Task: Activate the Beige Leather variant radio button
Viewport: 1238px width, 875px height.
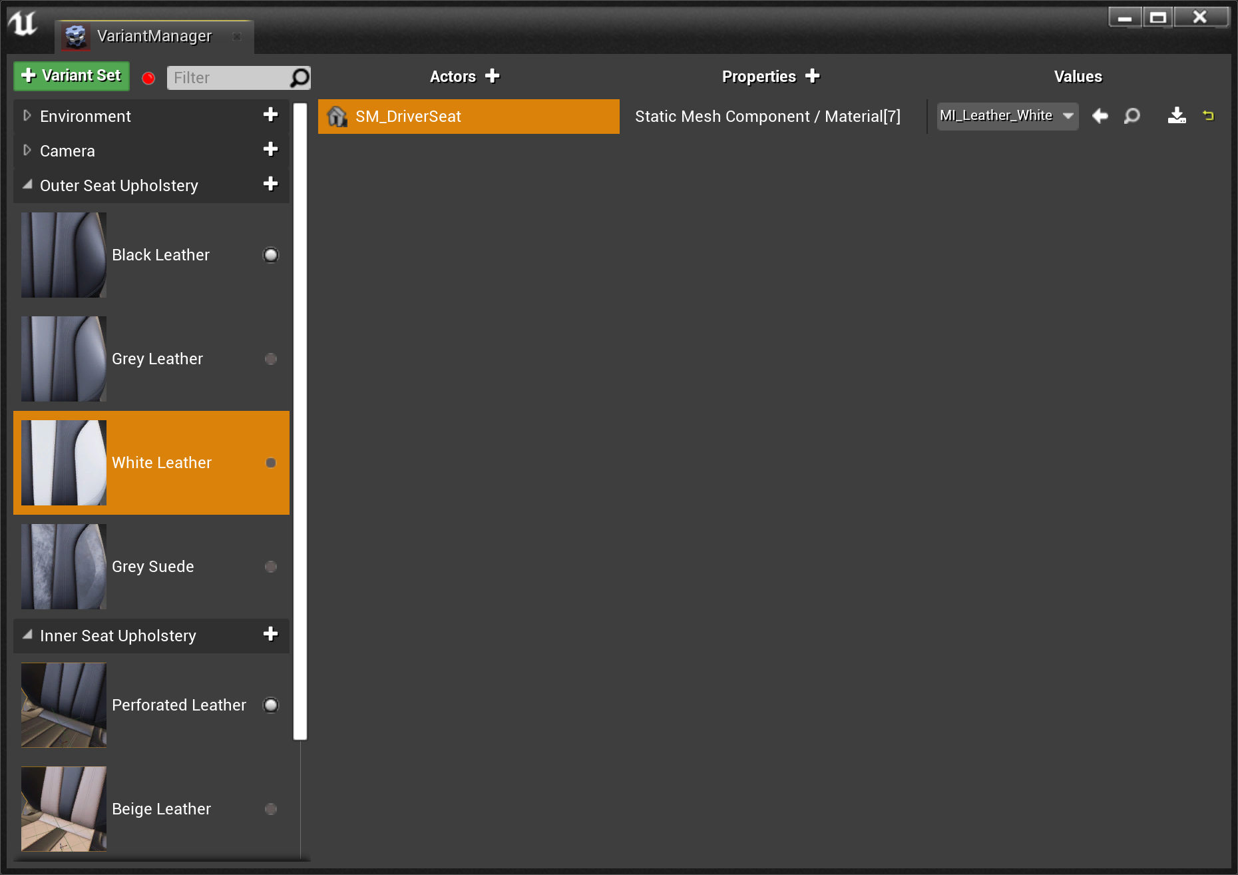Action: point(271,809)
